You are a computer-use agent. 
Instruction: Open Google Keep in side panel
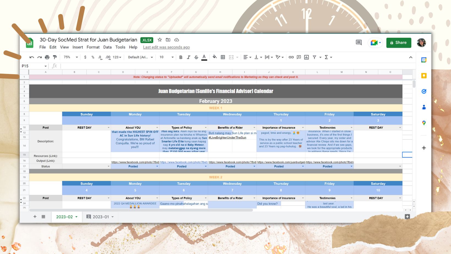tap(424, 76)
